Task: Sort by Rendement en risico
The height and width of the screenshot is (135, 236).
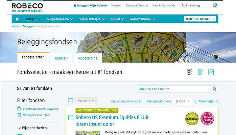Action: [125, 101]
